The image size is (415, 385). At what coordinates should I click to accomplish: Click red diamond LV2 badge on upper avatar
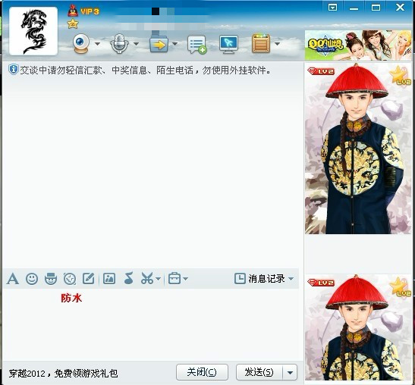321,71
